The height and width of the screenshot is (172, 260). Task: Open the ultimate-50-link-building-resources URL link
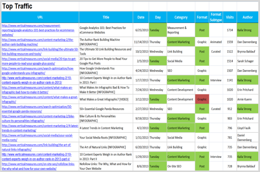(x=40, y=52)
